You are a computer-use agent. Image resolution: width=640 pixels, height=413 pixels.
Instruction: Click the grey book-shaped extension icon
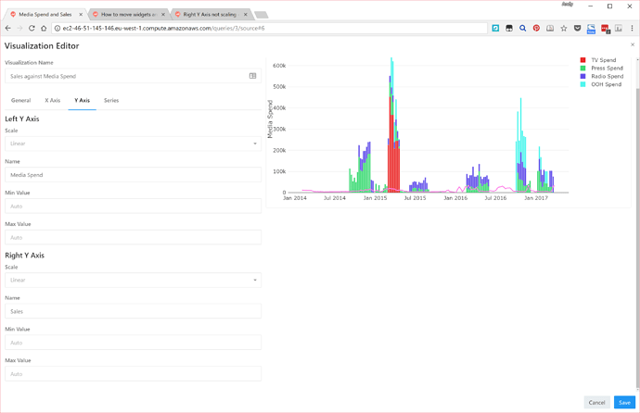(550, 28)
